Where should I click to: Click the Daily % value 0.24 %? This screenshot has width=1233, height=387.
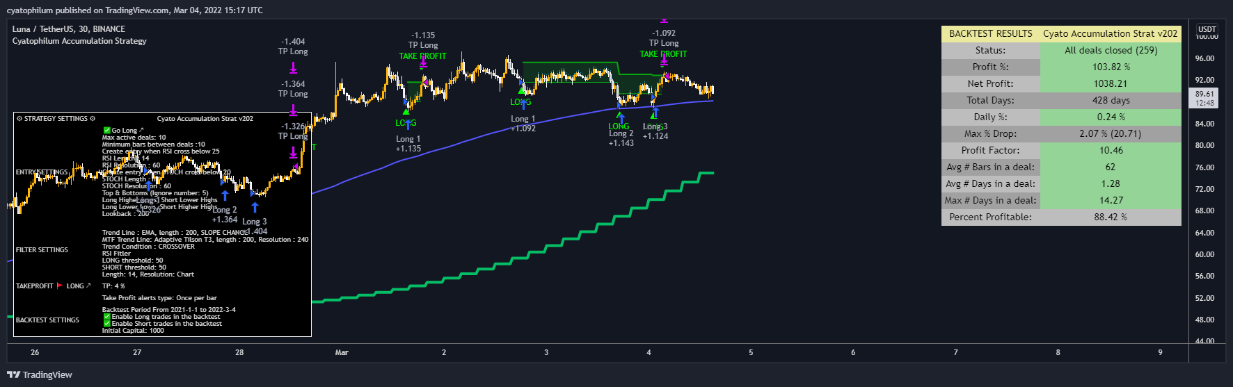[1111, 117]
